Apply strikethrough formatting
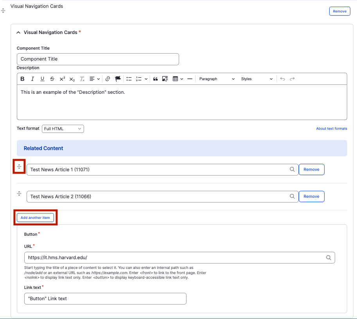Image resolution: width=357 pixels, height=319 pixels. coord(52,79)
